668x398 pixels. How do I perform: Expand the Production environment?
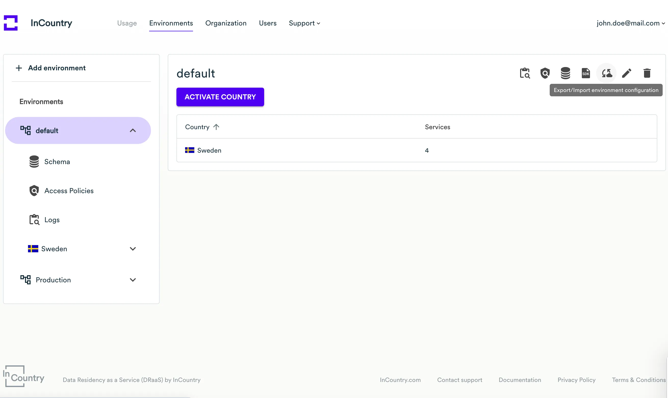pyautogui.click(x=133, y=280)
